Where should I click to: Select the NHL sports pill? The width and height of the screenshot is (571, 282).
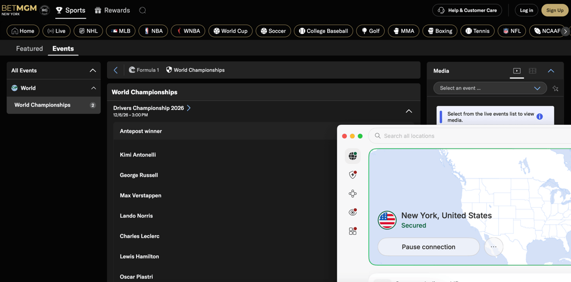click(88, 31)
